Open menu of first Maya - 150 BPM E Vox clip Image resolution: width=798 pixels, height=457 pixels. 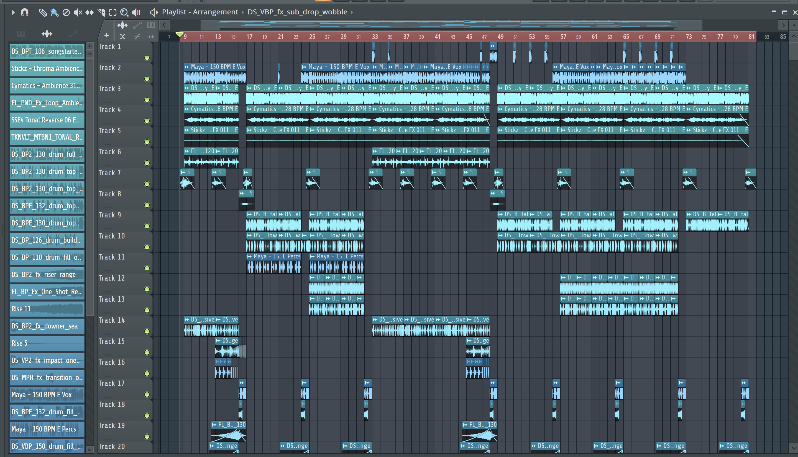tap(187, 67)
